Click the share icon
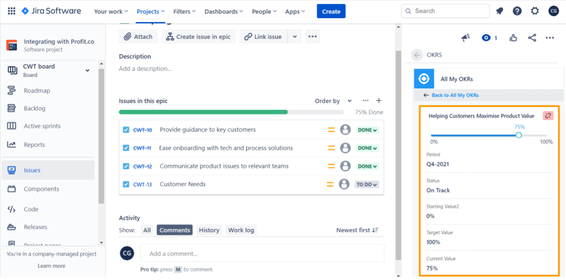 coord(532,38)
